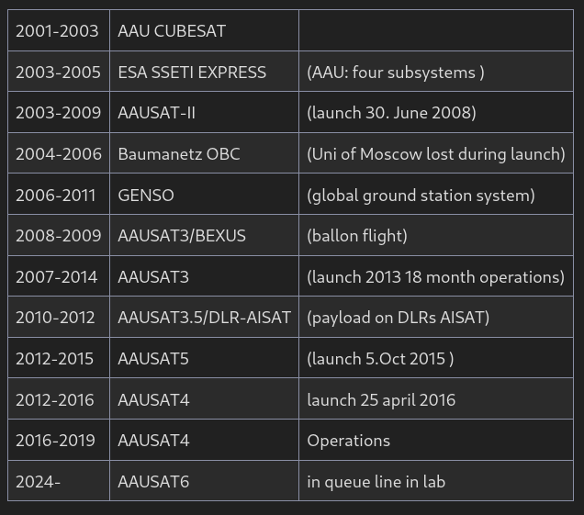Image resolution: width=584 pixels, height=515 pixels.
Task: Click the 2007-2014 date cell
Action: tap(57, 276)
